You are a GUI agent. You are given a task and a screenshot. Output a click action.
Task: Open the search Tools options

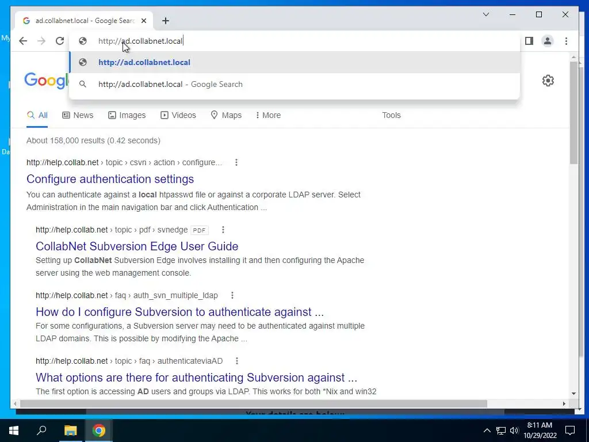pyautogui.click(x=391, y=115)
